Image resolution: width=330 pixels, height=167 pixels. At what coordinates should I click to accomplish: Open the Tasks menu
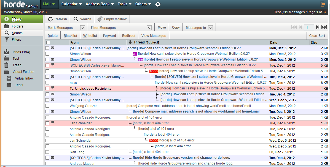point(125,4)
